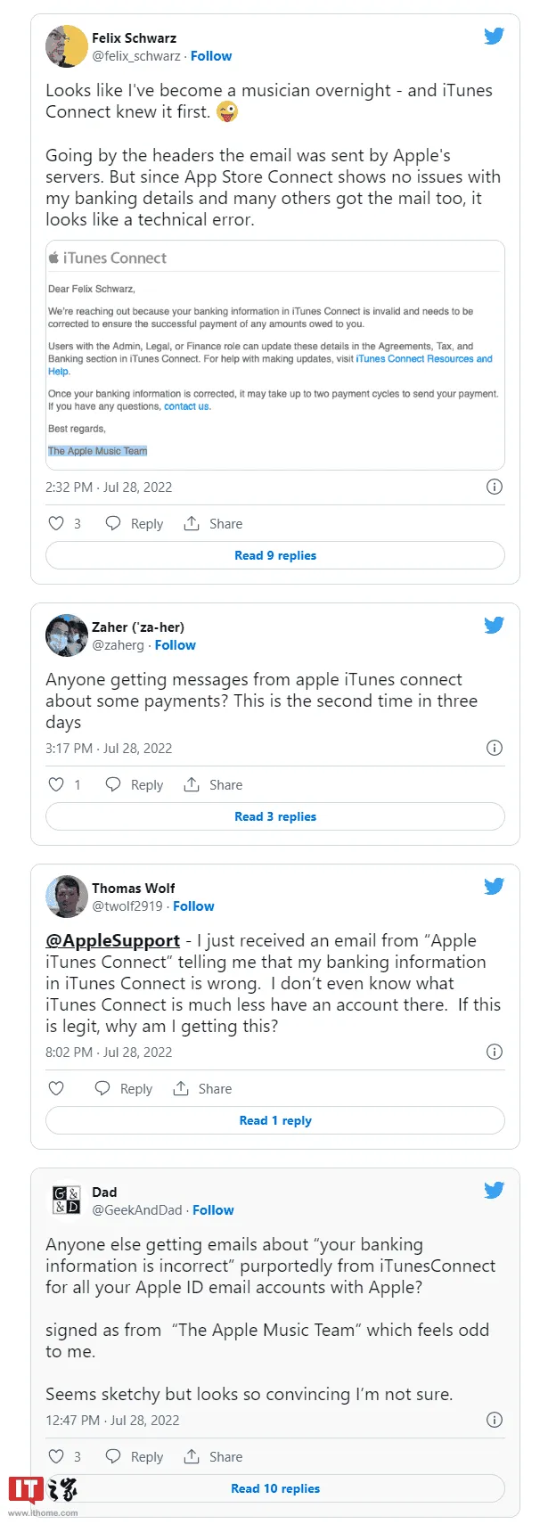
Task: Click Twitter bird icon on Felix Schwarz tweet
Action: pyautogui.click(x=494, y=37)
